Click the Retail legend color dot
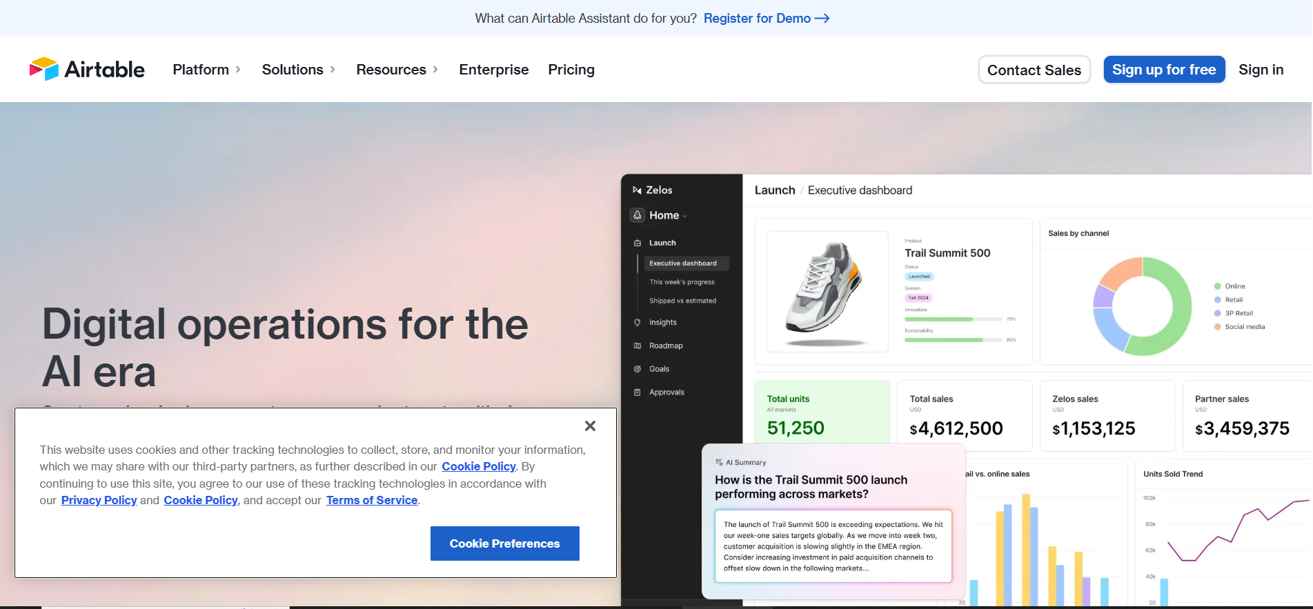1313x609 pixels. [1218, 300]
